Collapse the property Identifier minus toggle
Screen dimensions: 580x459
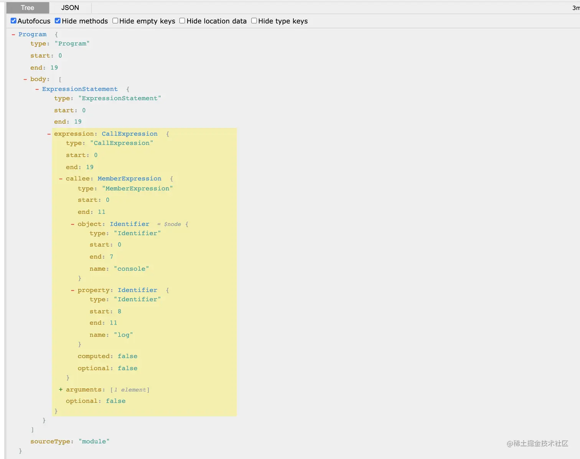(73, 290)
